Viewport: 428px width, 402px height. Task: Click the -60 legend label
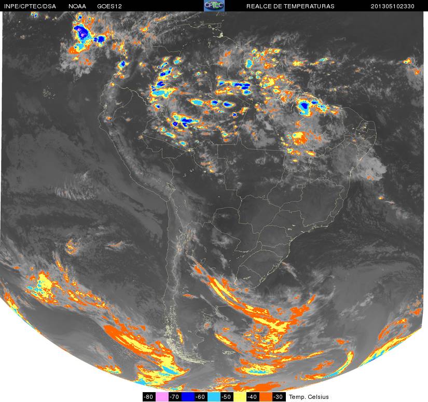201,396
